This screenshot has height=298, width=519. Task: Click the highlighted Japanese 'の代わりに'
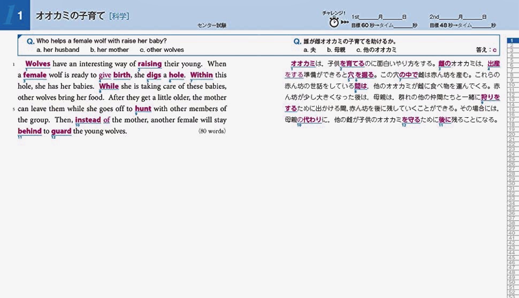click(x=309, y=119)
